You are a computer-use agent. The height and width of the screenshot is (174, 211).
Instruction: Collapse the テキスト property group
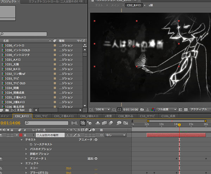click(x=21, y=140)
